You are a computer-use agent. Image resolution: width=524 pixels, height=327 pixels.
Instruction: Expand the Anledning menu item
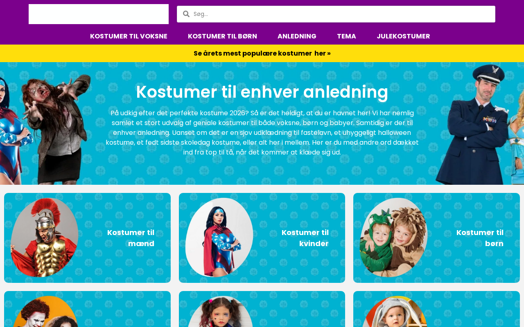tap(297, 36)
